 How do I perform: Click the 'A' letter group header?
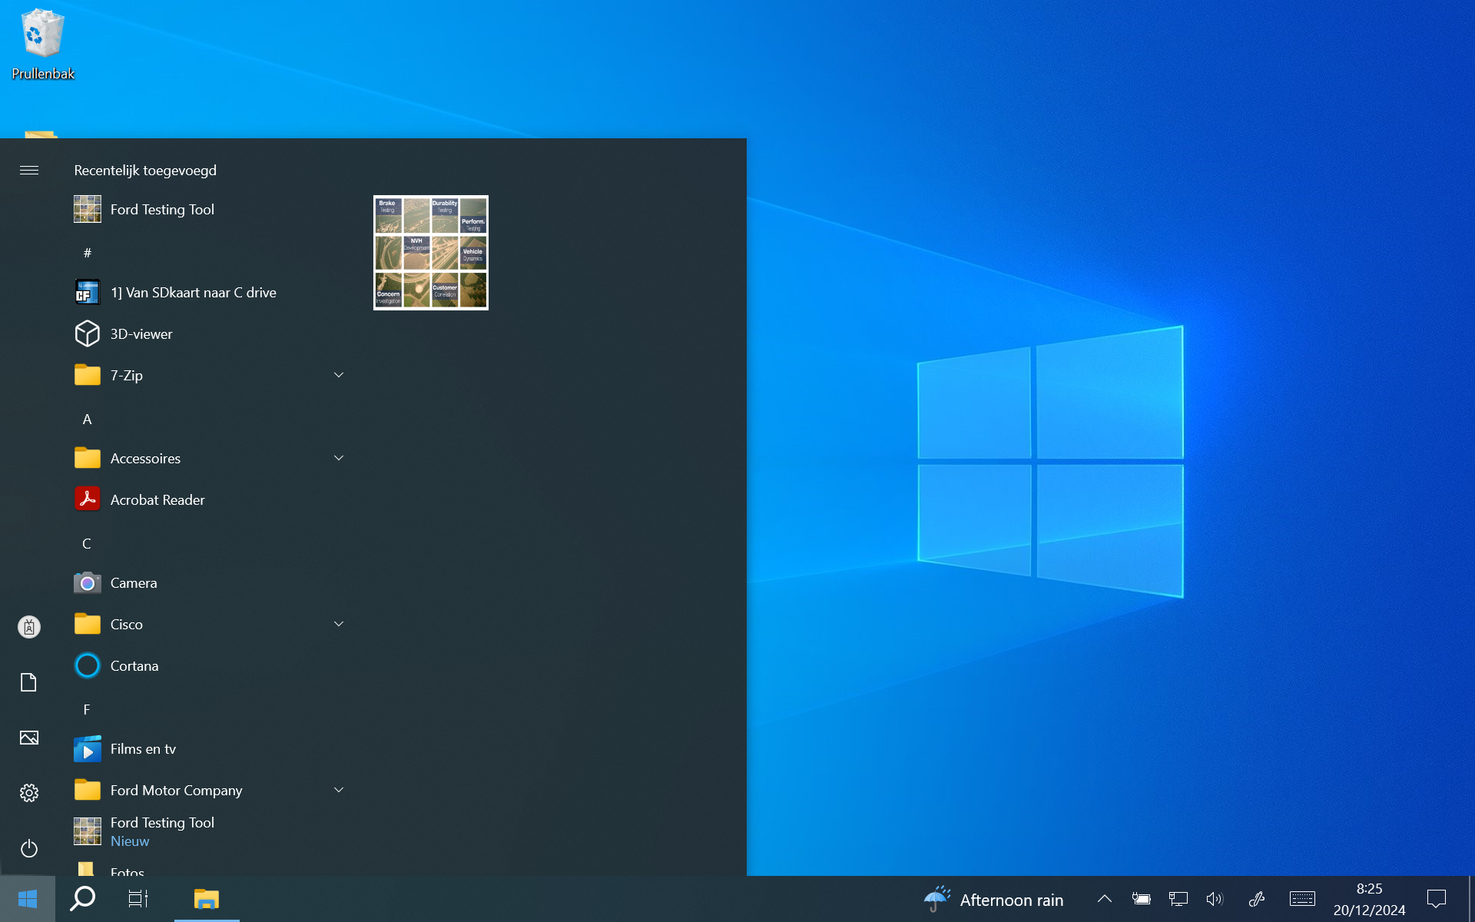pyautogui.click(x=87, y=420)
